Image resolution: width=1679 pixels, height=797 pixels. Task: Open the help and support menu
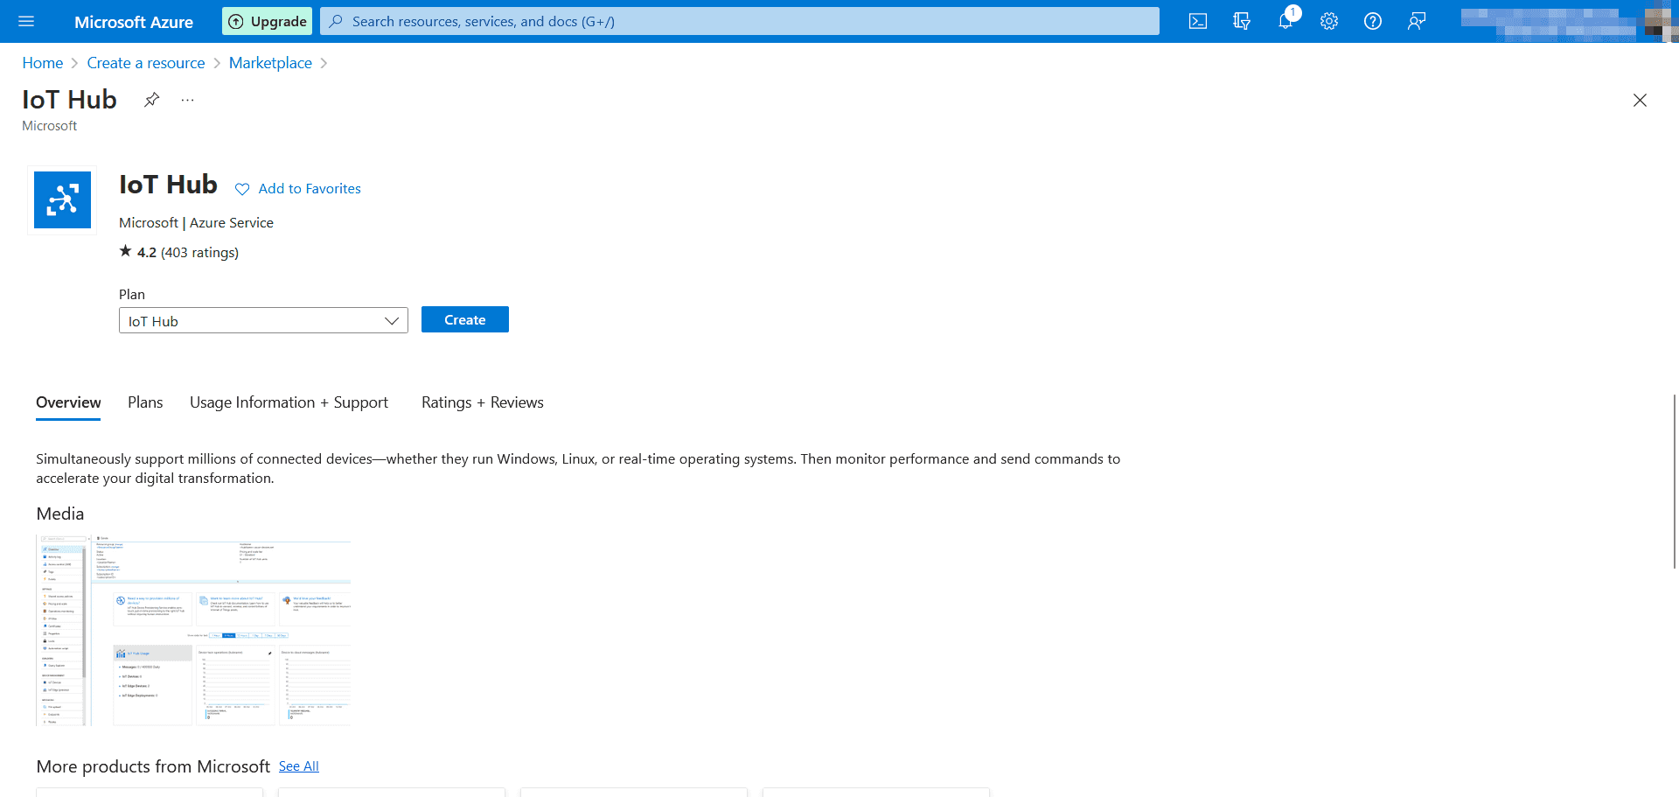coord(1372,21)
